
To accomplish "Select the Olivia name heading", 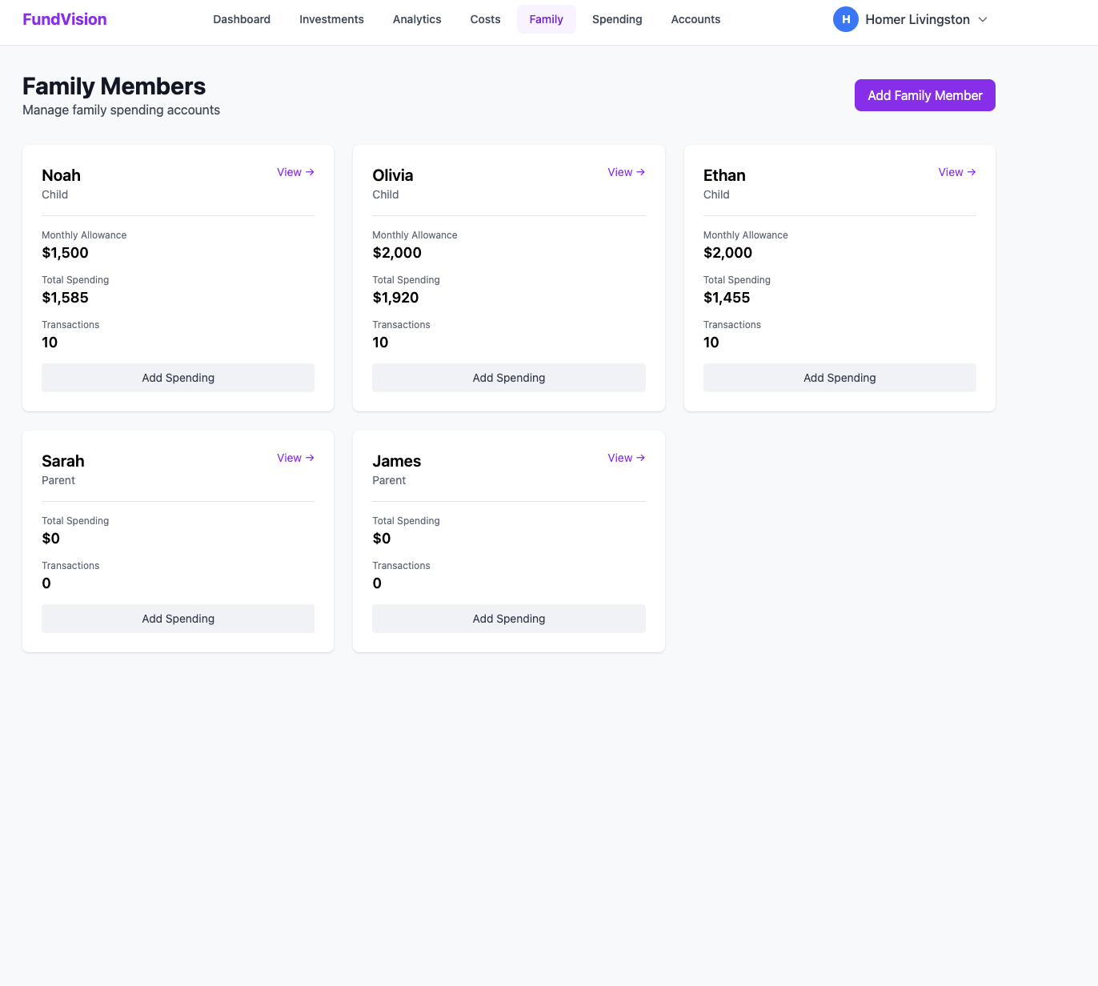I will click(x=393, y=175).
